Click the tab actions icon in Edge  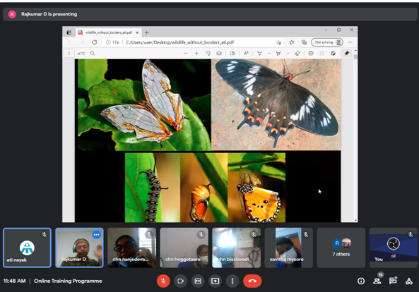(69, 32)
